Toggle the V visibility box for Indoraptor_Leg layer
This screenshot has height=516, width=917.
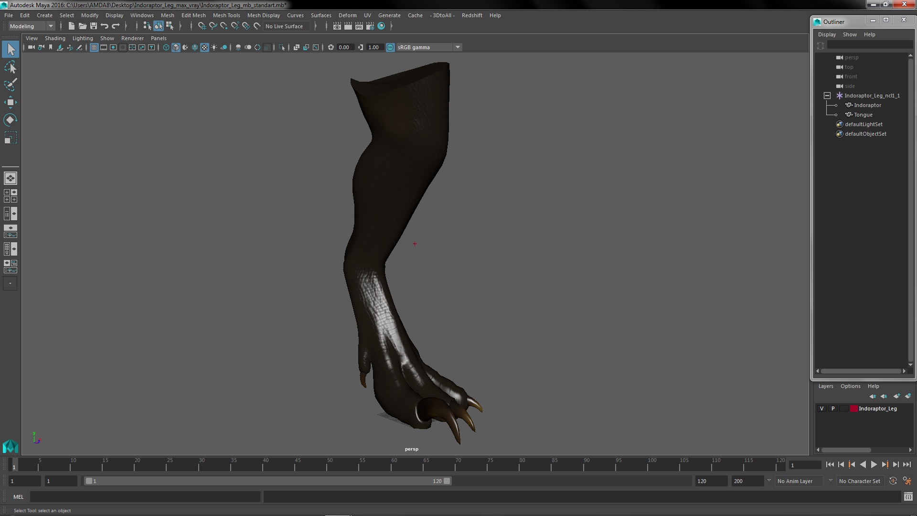click(x=821, y=408)
